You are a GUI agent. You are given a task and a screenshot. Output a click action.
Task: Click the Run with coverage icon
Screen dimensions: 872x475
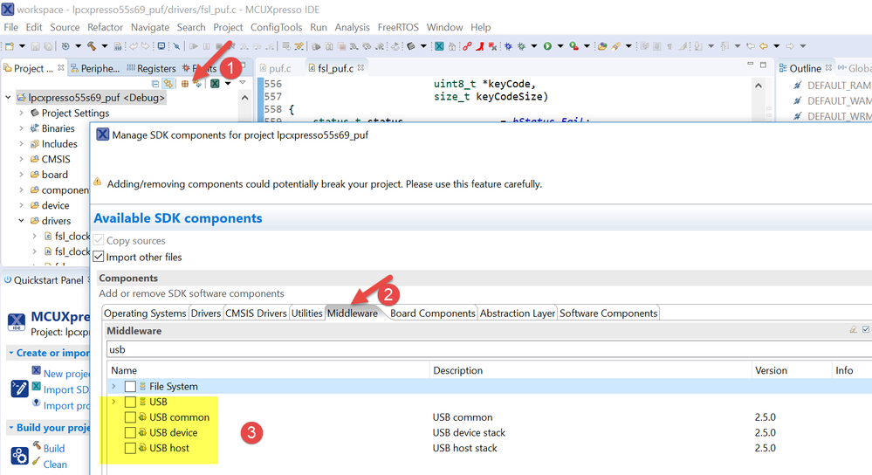[574, 46]
